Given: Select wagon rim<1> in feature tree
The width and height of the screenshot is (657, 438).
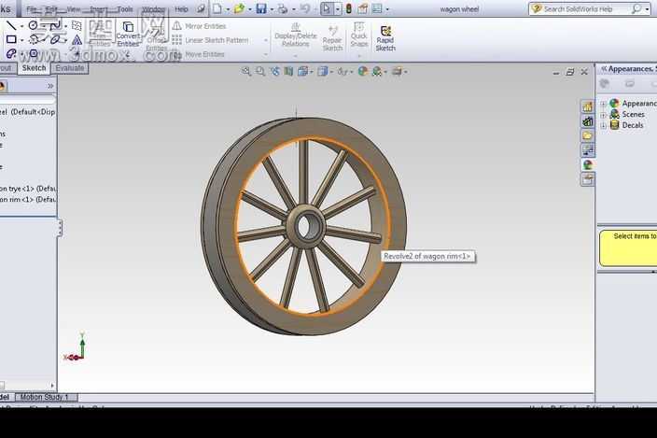Looking at the screenshot, I should coord(28,200).
